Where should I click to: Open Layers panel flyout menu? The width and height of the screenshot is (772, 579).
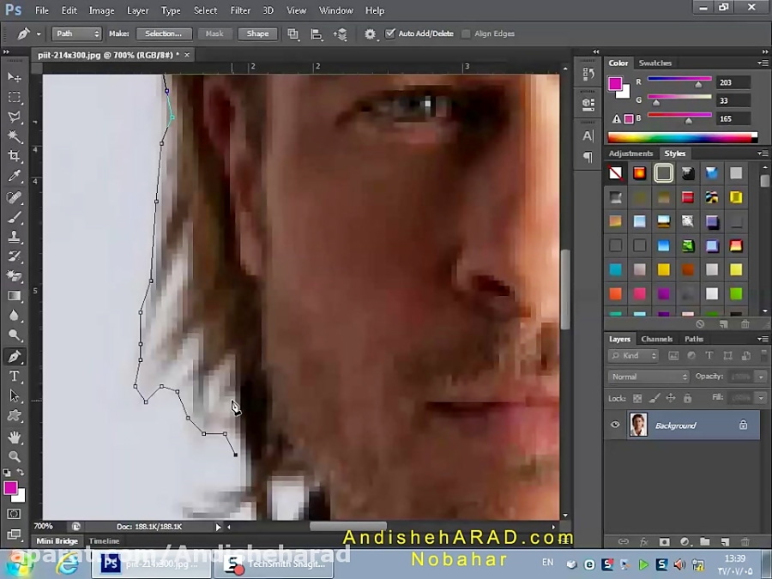coord(763,339)
